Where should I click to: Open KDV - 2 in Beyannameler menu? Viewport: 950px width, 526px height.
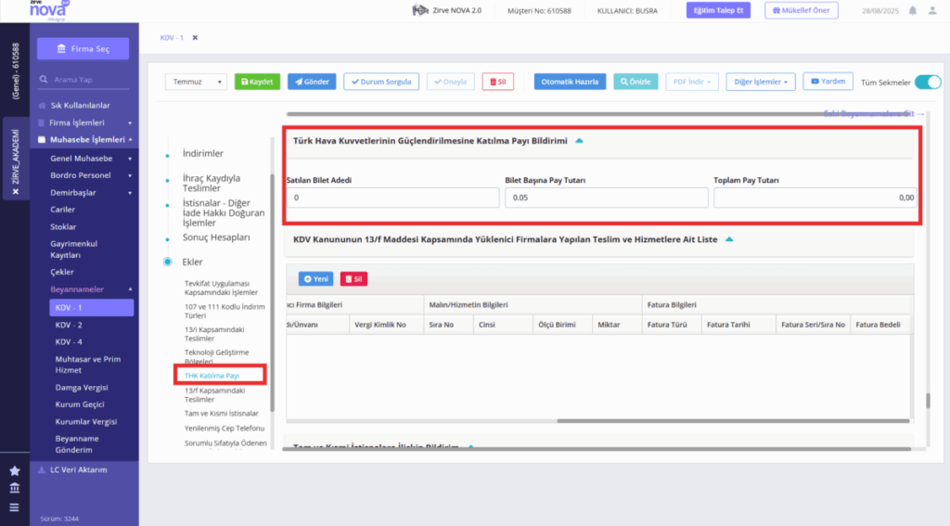coord(69,325)
